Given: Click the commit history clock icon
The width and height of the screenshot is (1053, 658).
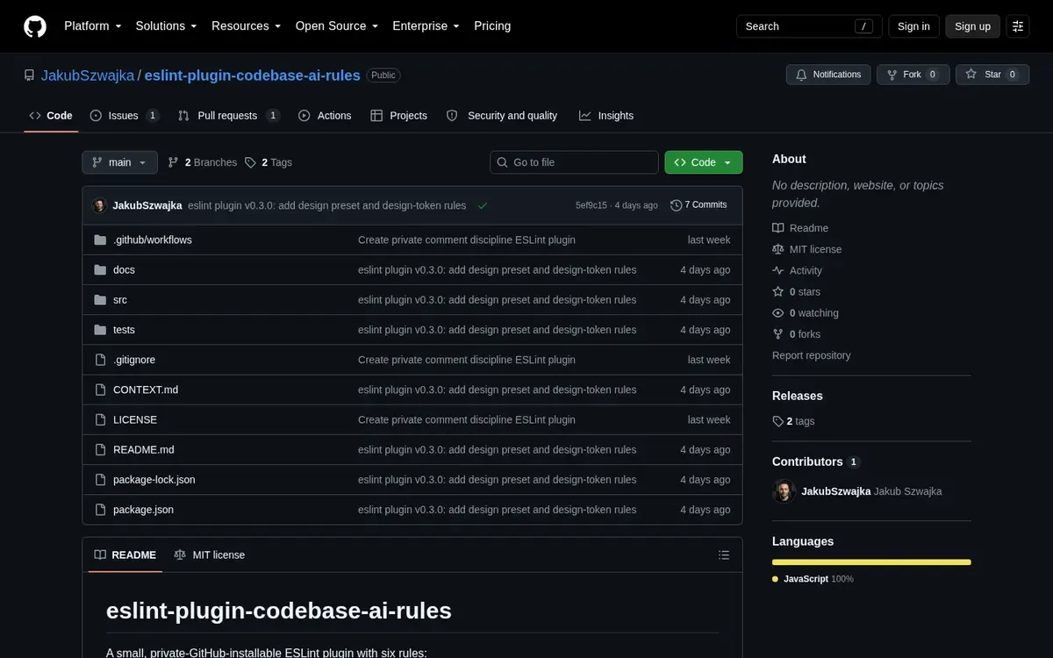Looking at the screenshot, I should 676,205.
